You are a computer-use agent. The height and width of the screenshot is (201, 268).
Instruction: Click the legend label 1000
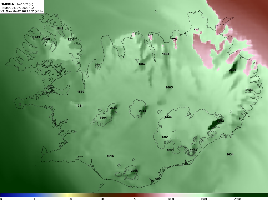click(170, 199)
